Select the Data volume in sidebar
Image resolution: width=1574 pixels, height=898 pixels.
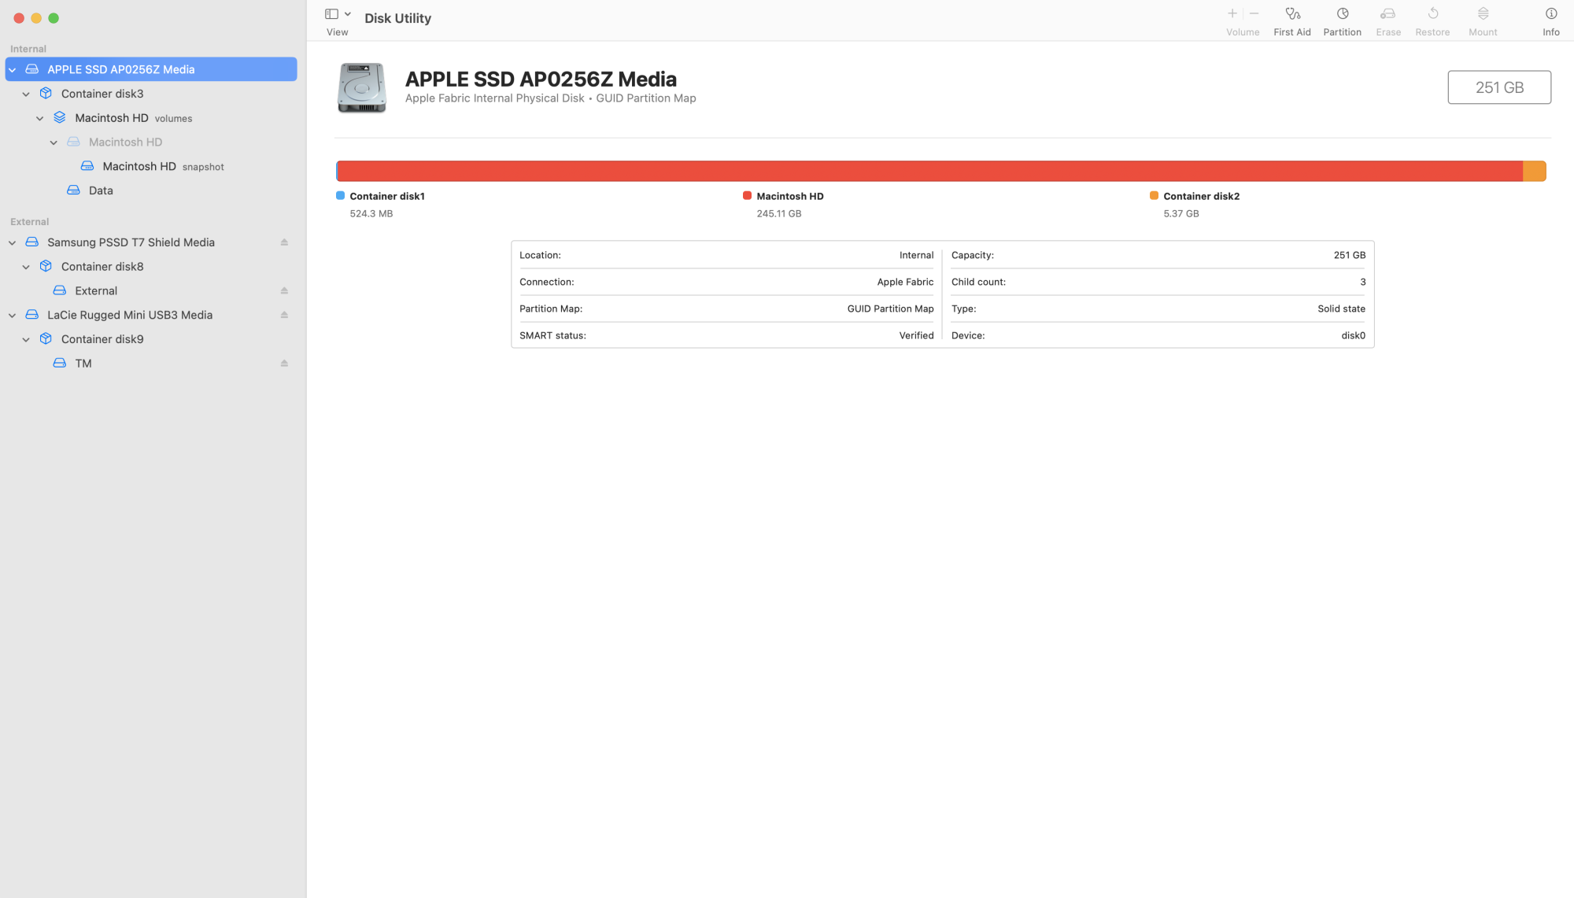click(x=101, y=190)
